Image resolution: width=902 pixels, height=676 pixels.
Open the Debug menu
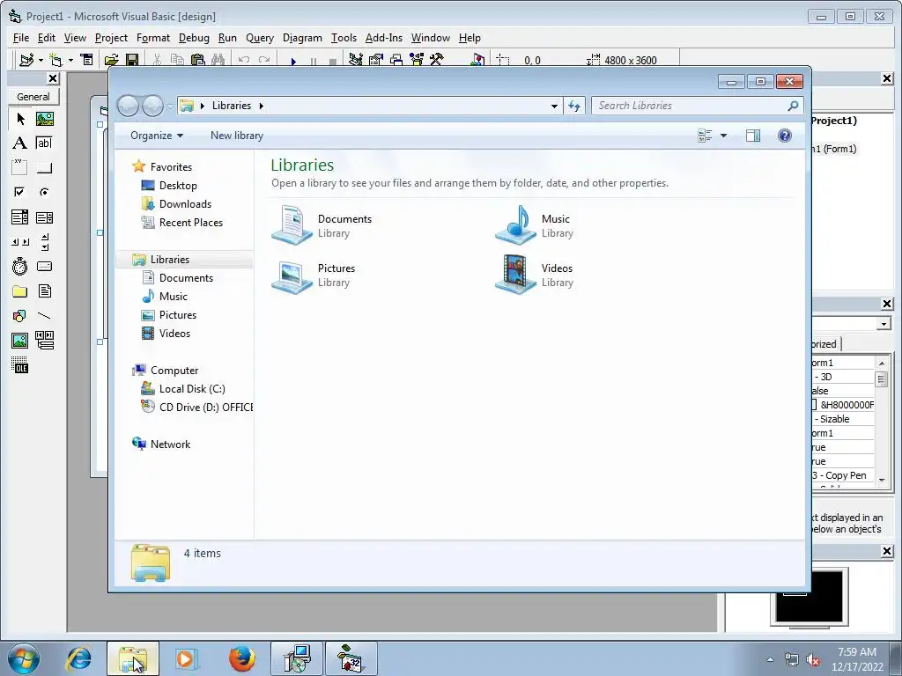pos(194,38)
